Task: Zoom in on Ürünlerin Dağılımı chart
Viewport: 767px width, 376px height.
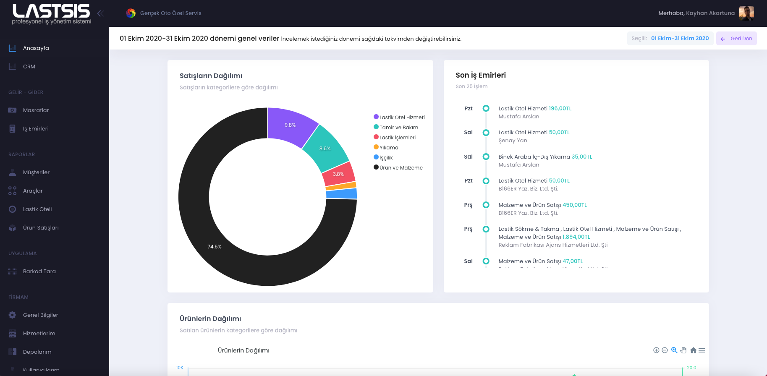Action: pyautogui.click(x=656, y=350)
